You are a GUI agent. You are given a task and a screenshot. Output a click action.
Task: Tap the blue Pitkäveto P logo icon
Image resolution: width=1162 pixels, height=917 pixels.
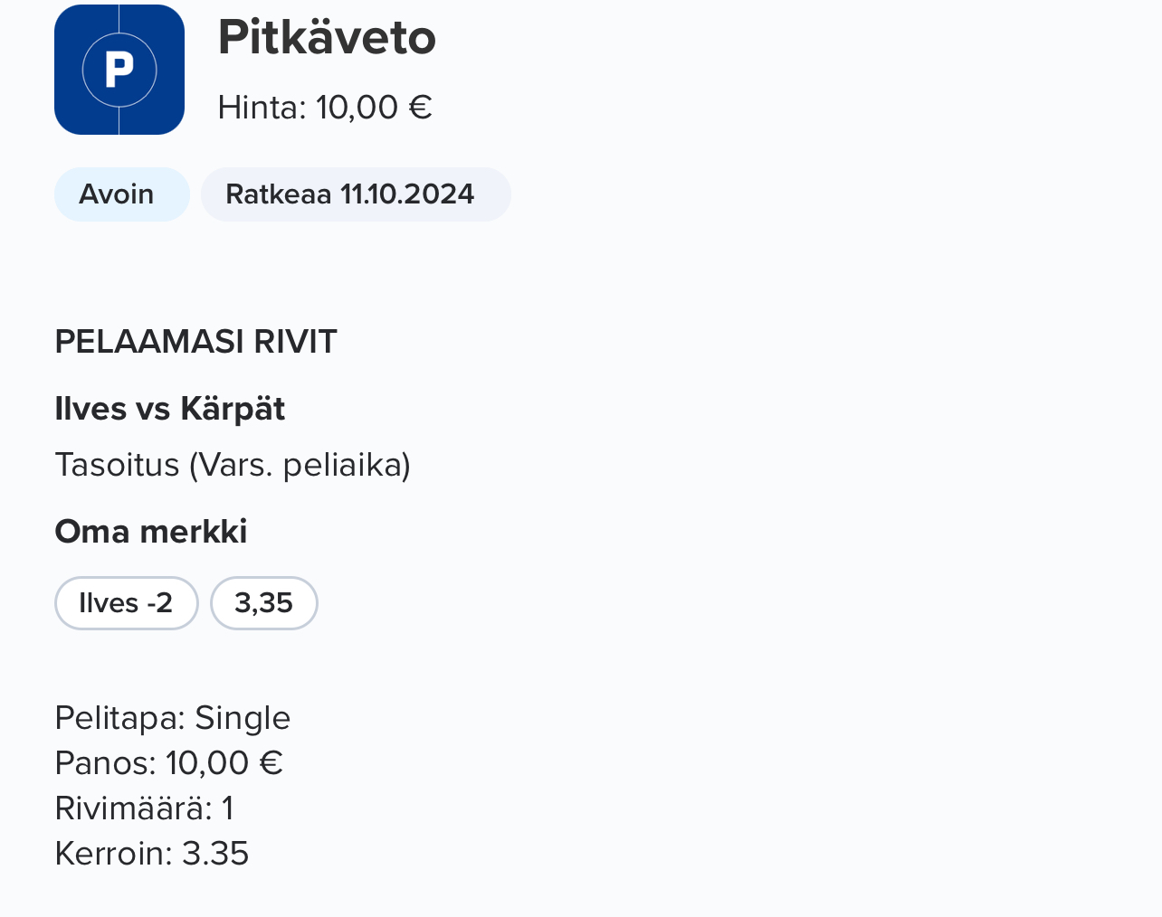point(119,70)
